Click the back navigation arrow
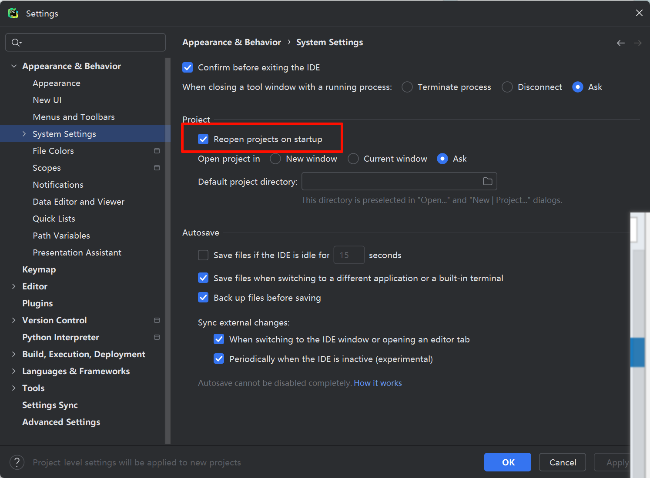Screen dimensions: 650x478 tap(620, 42)
